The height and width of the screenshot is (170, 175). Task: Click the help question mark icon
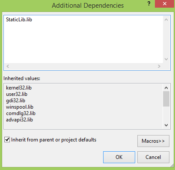click(x=149, y=4)
